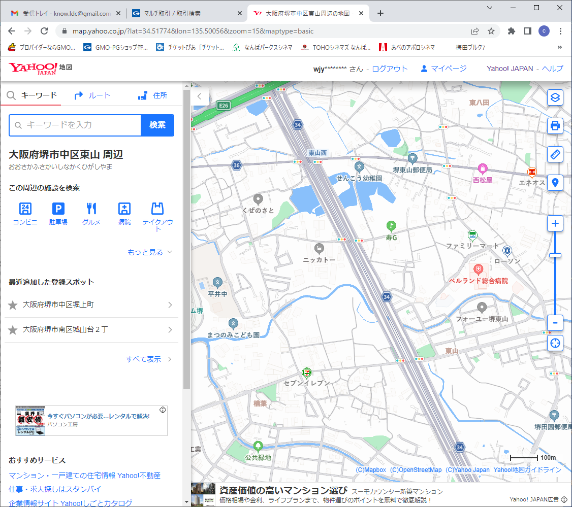The image size is (572, 507).
Task: Click the zoom level slider handle
Action: click(555, 255)
